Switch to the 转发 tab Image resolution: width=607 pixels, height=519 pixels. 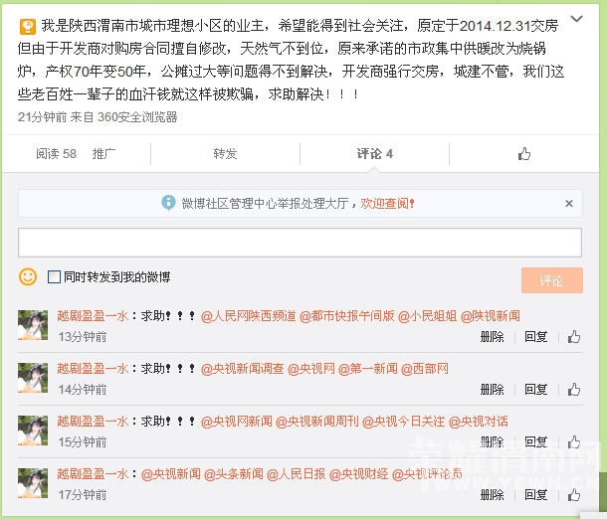(x=225, y=154)
